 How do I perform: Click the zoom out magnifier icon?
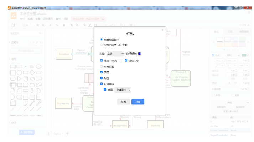(43, 25)
